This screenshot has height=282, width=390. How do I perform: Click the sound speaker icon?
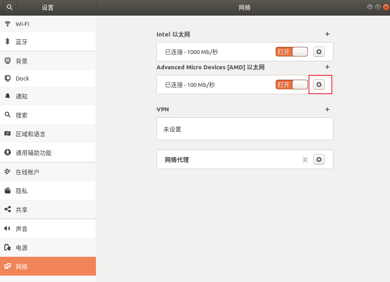(8, 228)
